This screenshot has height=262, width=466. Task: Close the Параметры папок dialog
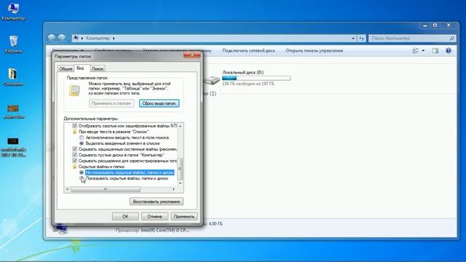[192, 55]
